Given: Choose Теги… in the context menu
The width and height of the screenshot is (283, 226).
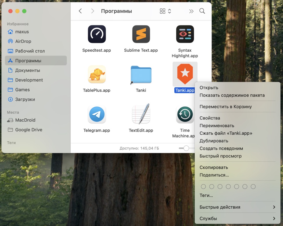Looking at the screenshot, I should pos(237,195).
